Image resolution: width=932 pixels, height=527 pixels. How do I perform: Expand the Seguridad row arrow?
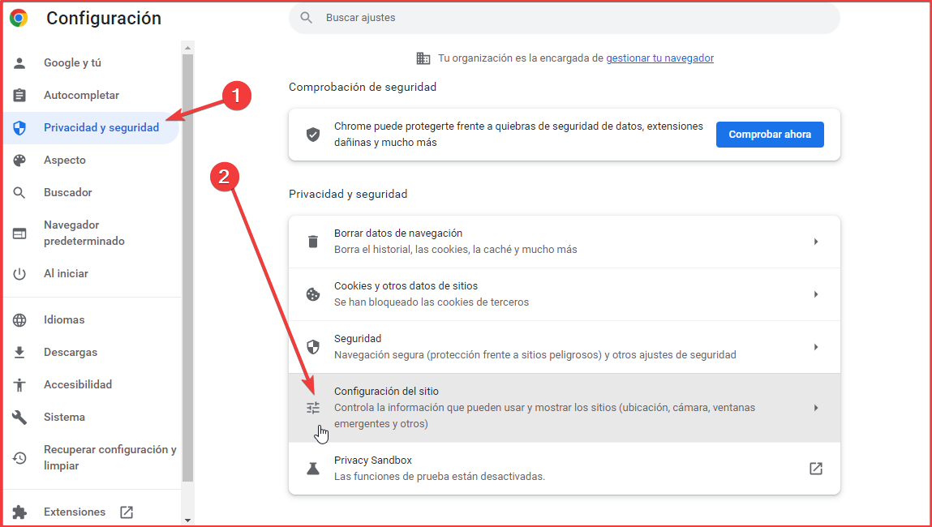pos(816,346)
